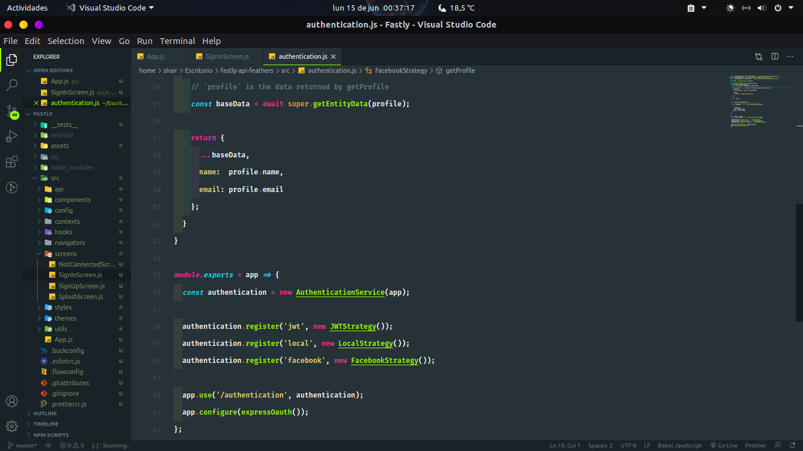Split the editor using the top-right icon
The width and height of the screenshot is (803, 451).
[x=774, y=56]
